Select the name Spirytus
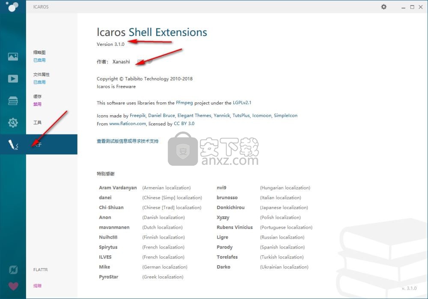Screen dimensions: 428x299 click(x=108, y=247)
